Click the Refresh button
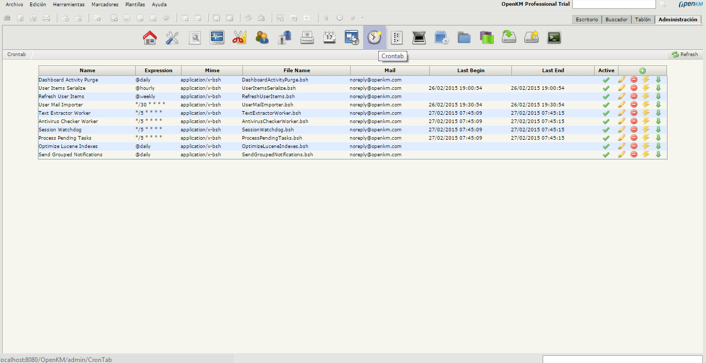Screen dimensions: 706x363 [x=685, y=55]
